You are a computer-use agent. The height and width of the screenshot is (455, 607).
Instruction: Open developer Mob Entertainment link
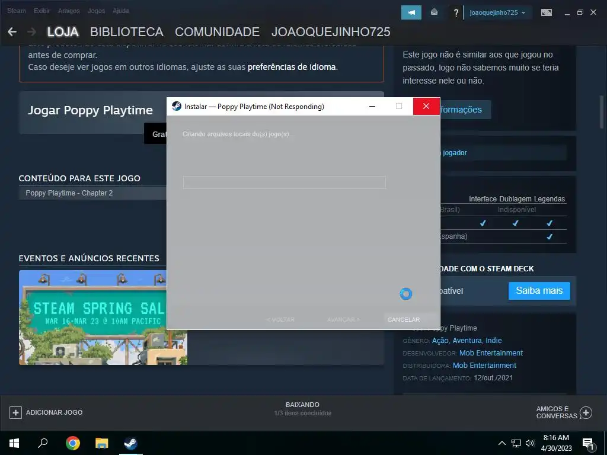point(491,353)
